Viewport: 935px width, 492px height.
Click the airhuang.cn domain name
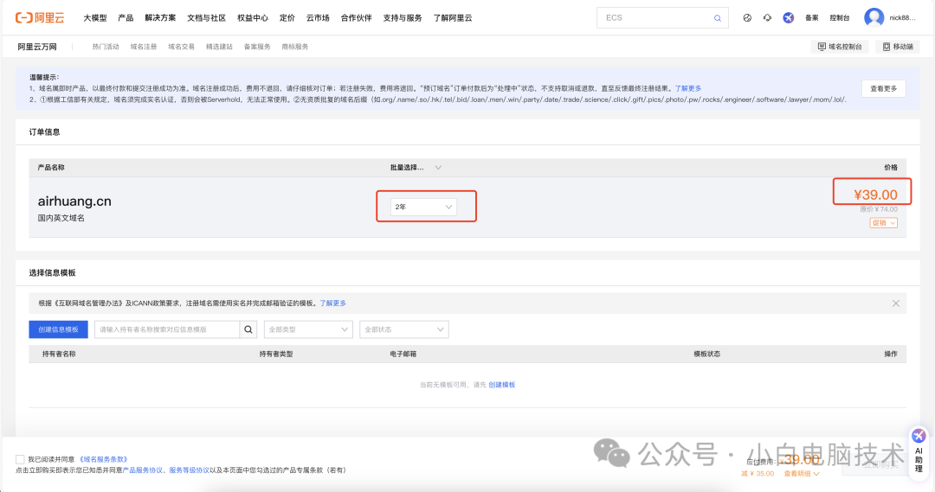click(x=74, y=201)
